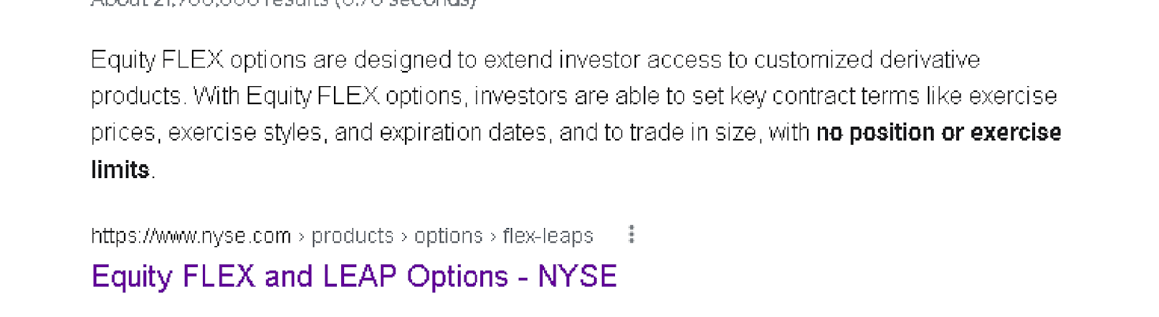
Task: Click the partially visible results count line
Action: (284, 3)
